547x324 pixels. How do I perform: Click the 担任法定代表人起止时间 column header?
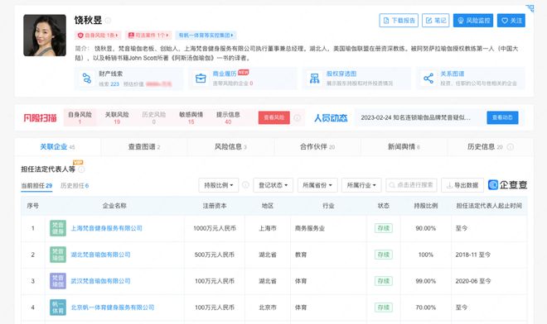tap(489, 206)
